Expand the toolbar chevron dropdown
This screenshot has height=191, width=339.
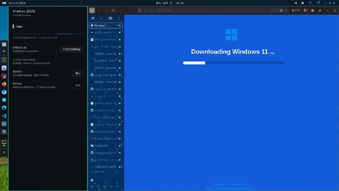(x=327, y=10)
